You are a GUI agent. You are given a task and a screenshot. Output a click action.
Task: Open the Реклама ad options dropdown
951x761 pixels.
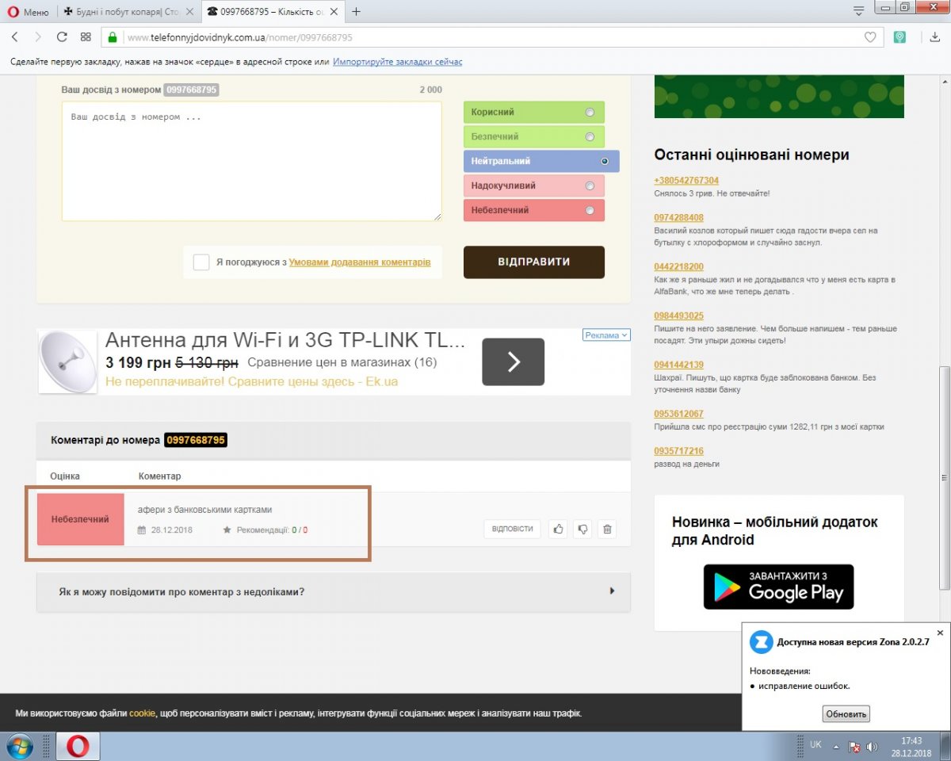coord(606,335)
